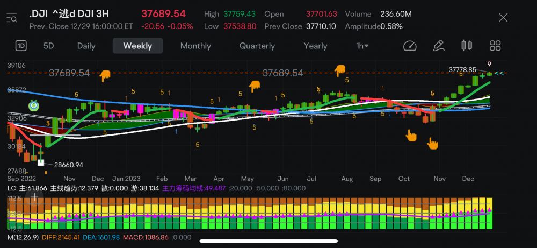The width and height of the screenshot is (537, 248).
Task: Click the Low value 37538.80
Action: pos(240,26)
